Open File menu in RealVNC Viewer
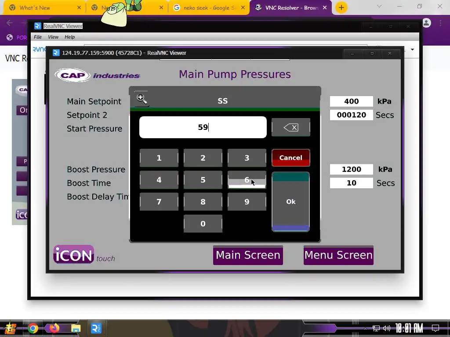This screenshot has height=337, width=450. pyautogui.click(x=38, y=37)
